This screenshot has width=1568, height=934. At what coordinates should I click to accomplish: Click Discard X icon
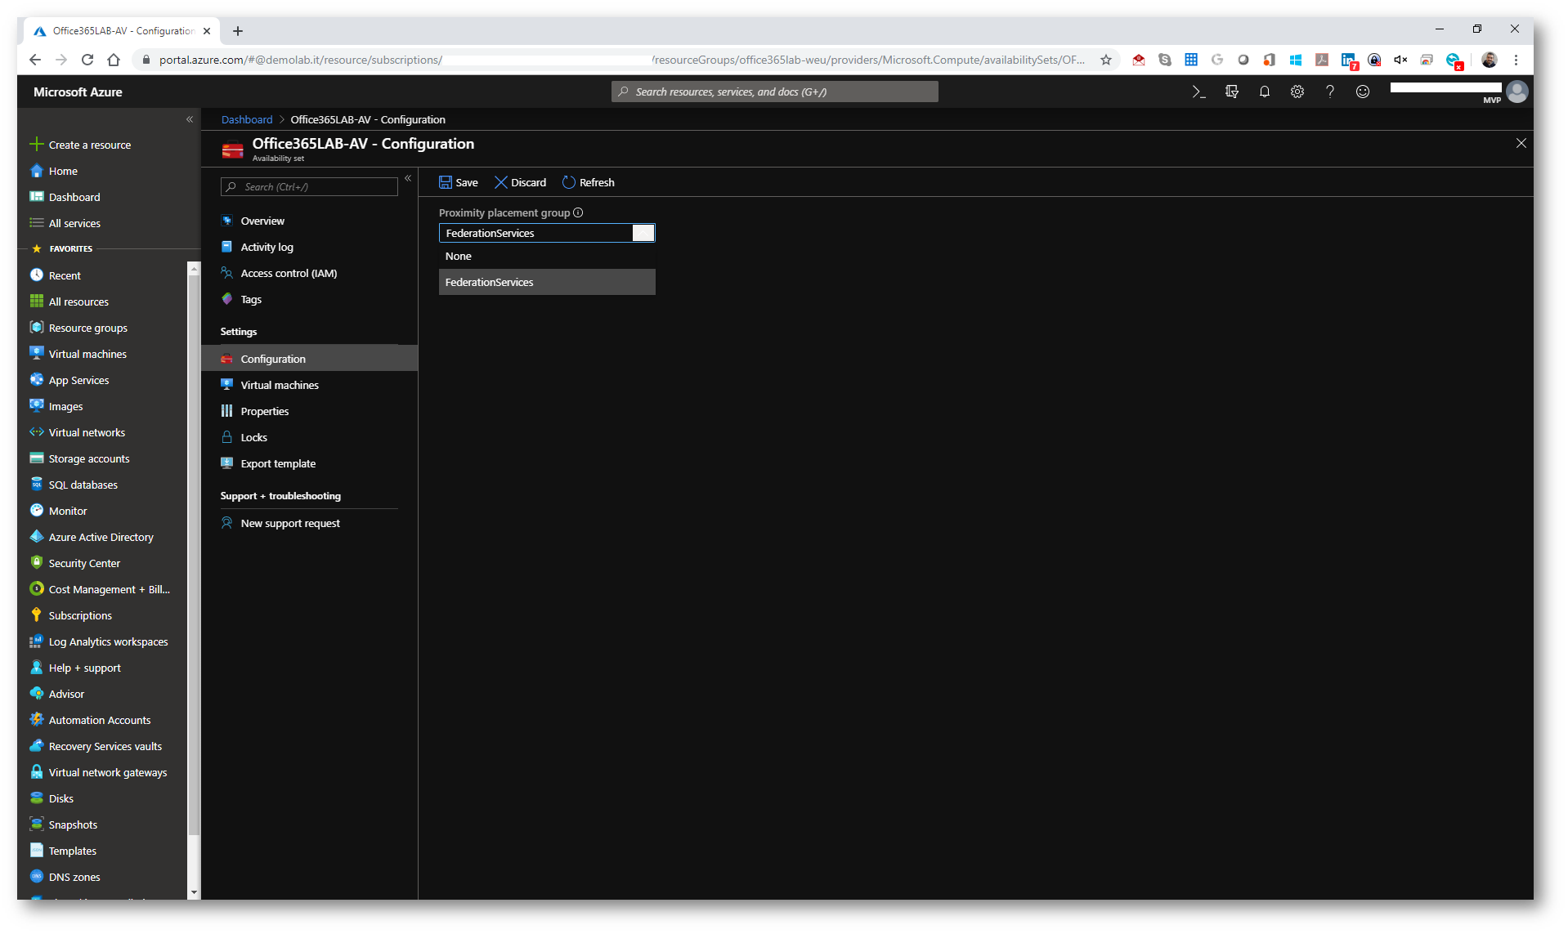coord(501,182)
